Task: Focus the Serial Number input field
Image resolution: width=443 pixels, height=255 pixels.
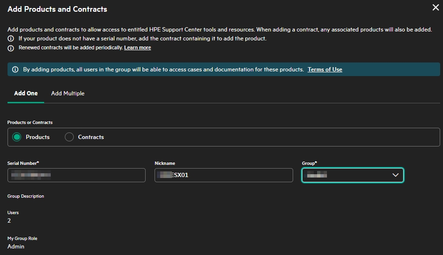Action: point(76,175)
